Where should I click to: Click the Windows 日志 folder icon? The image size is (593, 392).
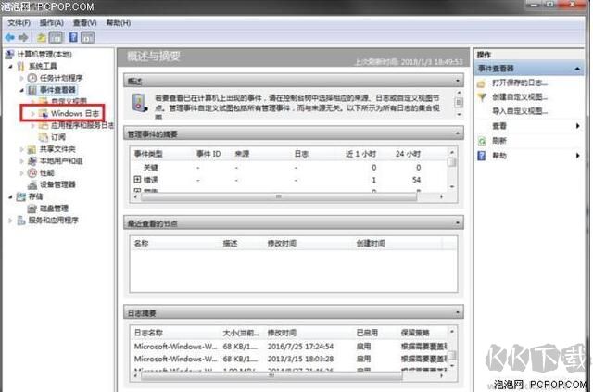[44, 113]
